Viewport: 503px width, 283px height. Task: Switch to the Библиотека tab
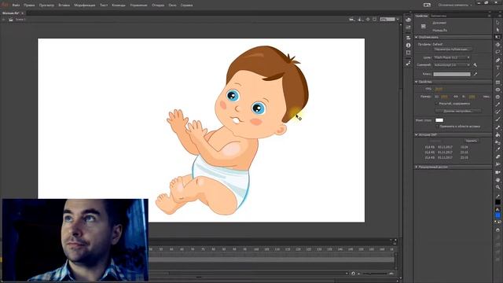click(x=439, y=16)
